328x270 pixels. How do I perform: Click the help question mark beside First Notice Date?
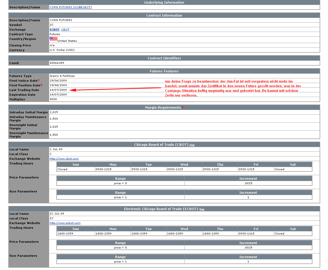(x=39, y=81)
